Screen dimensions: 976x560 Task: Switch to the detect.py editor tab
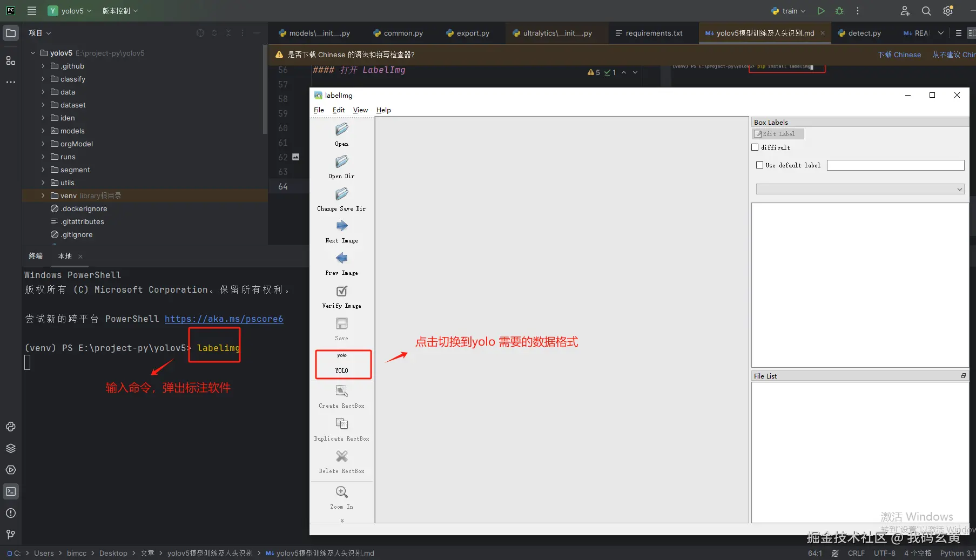coord(859,33)
